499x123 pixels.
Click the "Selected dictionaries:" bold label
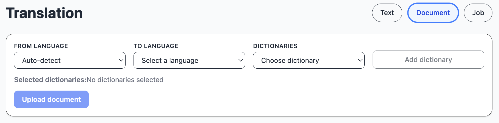click(50, 80)
